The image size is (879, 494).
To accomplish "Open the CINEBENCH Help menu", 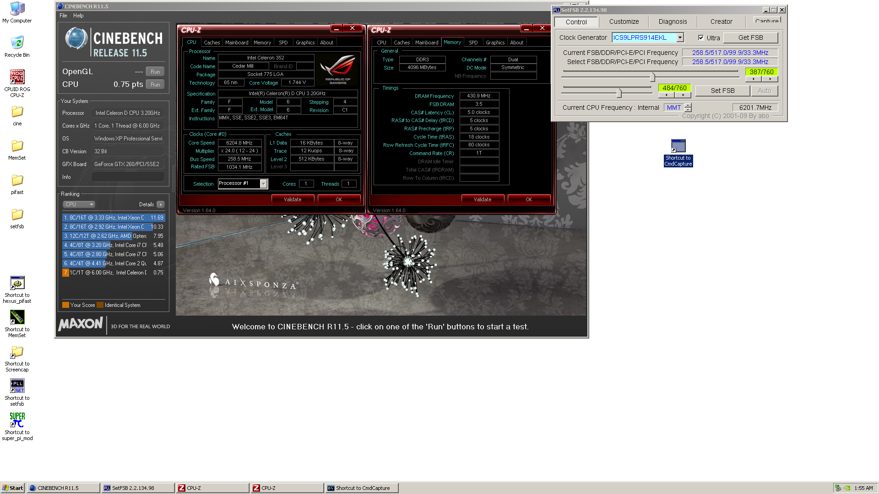I will pos(78,16).
